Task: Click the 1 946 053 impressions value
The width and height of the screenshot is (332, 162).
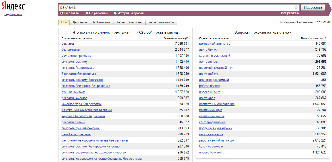Action: (x=320, y=104)
